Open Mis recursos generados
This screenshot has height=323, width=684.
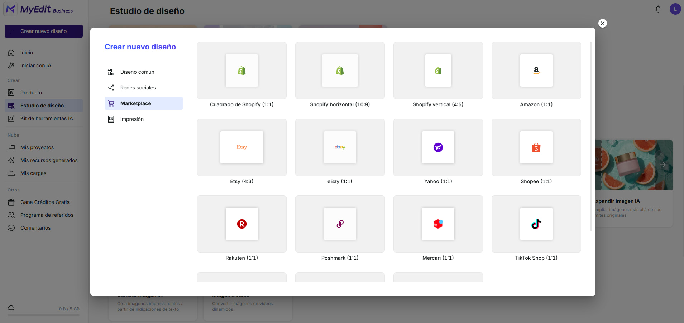click(44, 160)
